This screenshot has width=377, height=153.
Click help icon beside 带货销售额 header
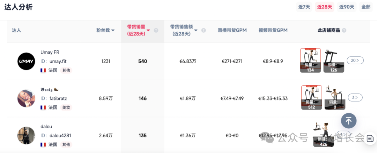click(204, 30)
